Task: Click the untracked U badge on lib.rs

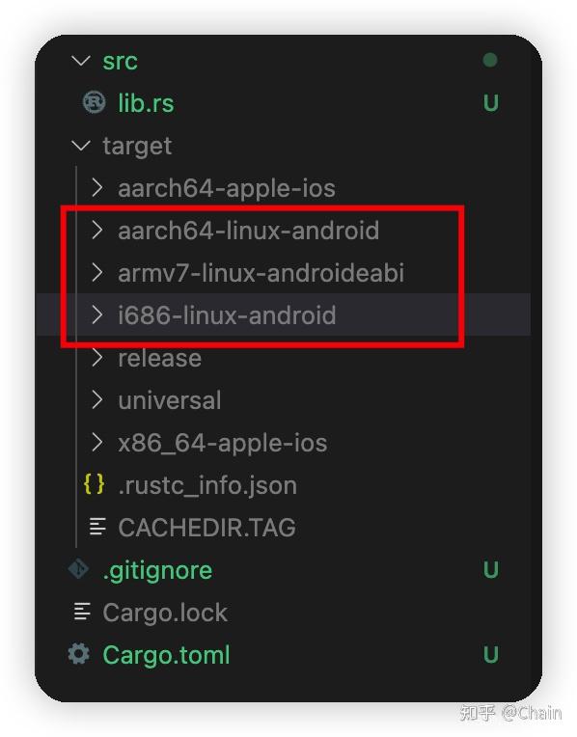Action: pos(490,103)
